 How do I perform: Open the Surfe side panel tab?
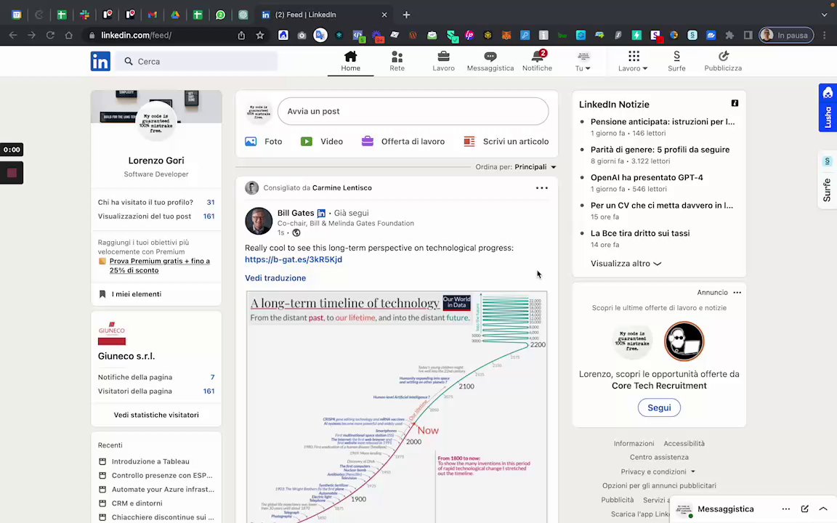coord(827,180)
